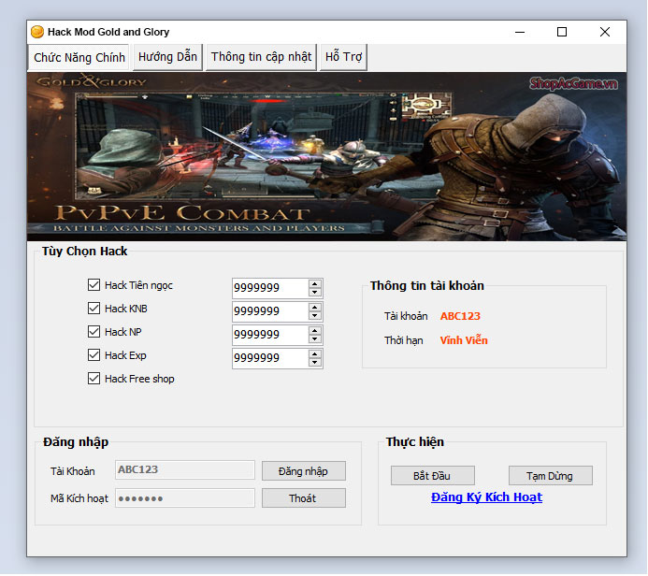Open the Hướng Dẫn tab
Viewport: 648px width, 576px height.
click(x=167, y=57)
